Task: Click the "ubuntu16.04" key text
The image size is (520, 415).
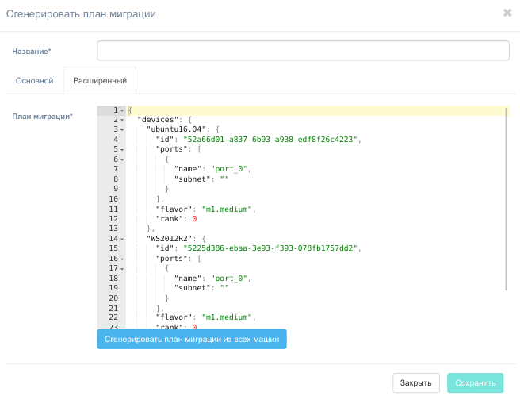Action: pos(176,129)
